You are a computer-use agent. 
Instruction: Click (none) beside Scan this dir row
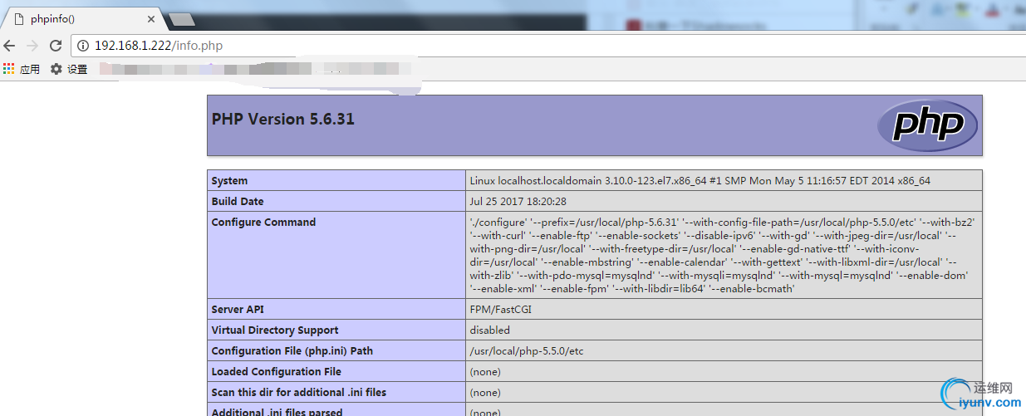(485, 392)
